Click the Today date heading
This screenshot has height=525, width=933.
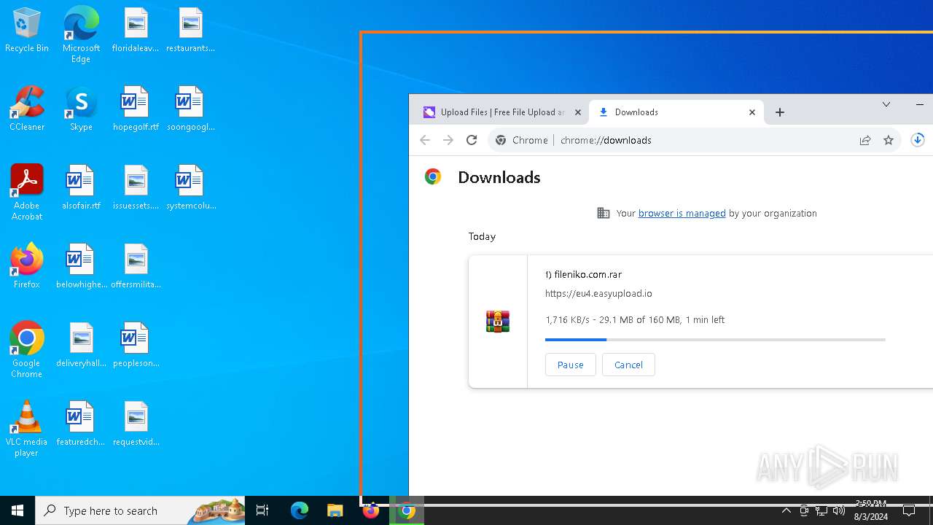click(482, 236)
